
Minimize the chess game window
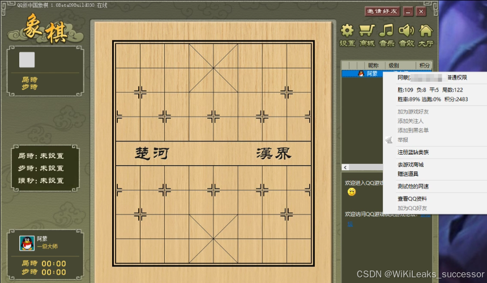tap(408, 11)
